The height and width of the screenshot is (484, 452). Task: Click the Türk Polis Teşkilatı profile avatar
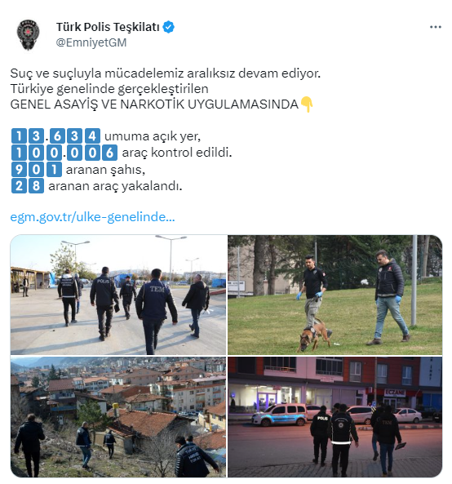(x=29, y=34)
